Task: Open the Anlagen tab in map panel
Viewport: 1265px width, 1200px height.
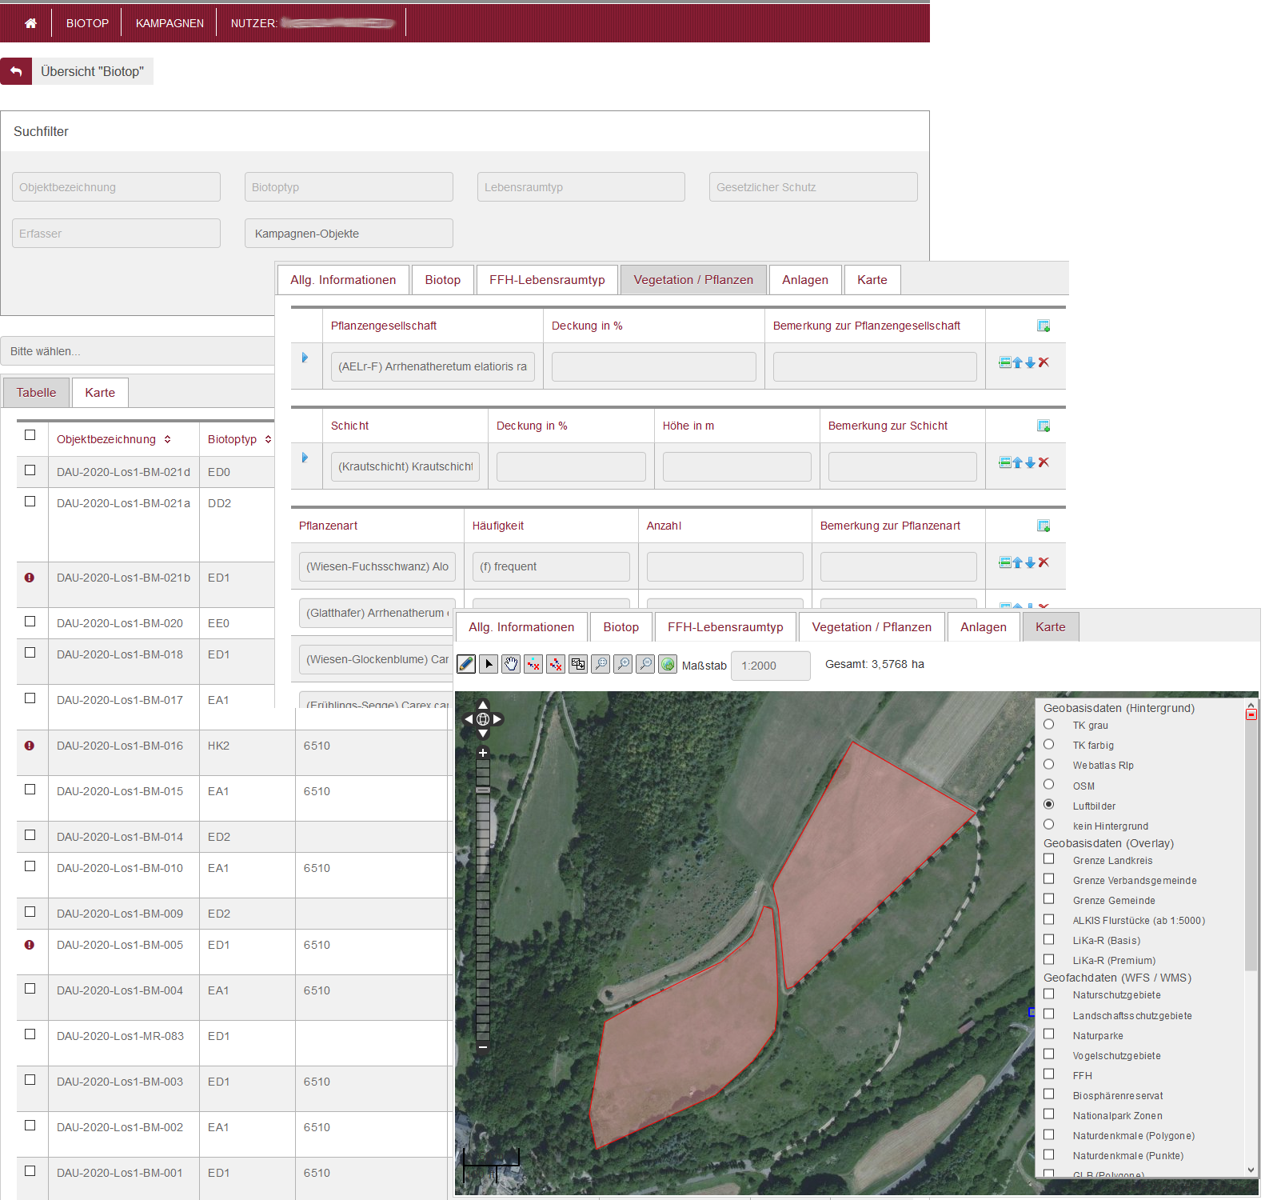Action: [x=984, y=627]
